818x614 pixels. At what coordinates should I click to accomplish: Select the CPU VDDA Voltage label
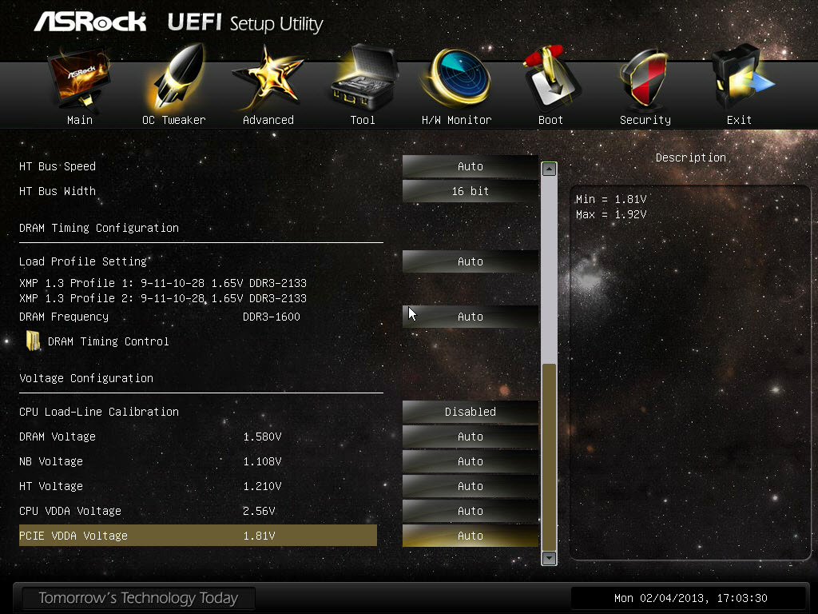(70, 511)
